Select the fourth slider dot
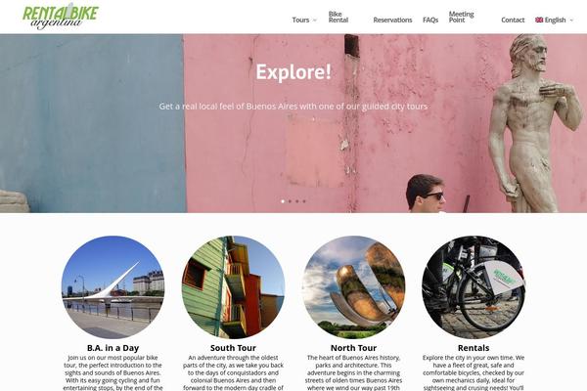The image size is (587, 391). pyautogui.click(x=304, y=201)
